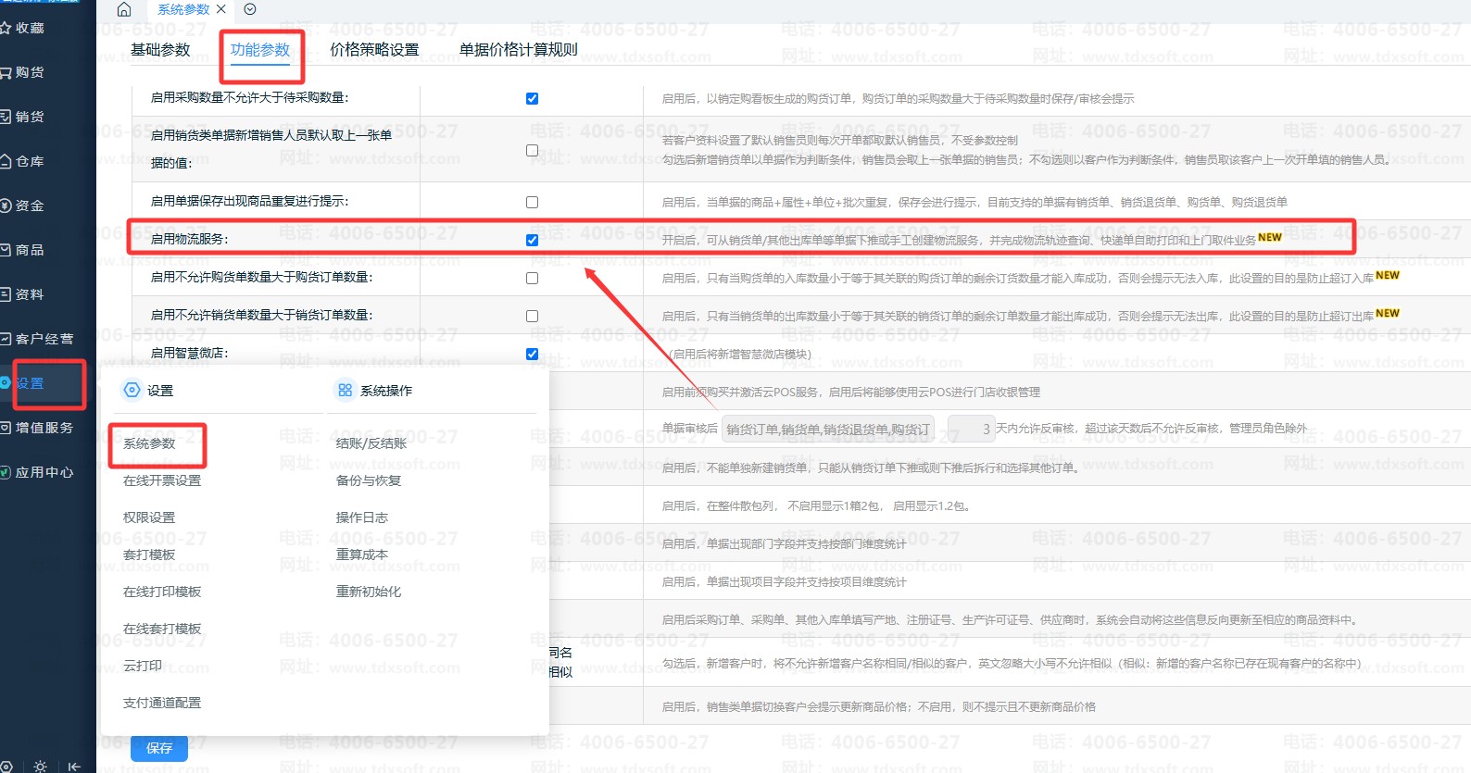Open 备份与恢复 from the settings menu
This screenshot has height=773, width=1471.
click(369, 480)
